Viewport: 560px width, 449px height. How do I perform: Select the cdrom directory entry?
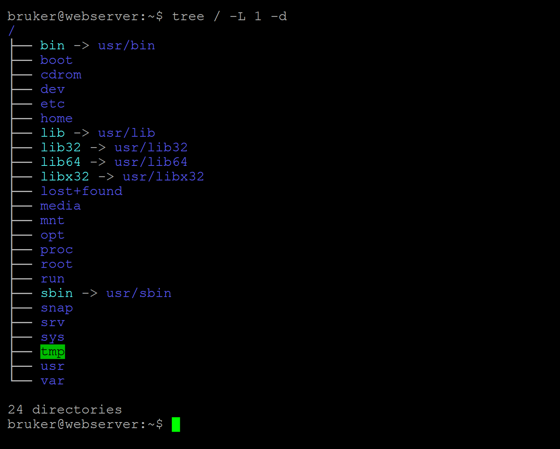61,75
